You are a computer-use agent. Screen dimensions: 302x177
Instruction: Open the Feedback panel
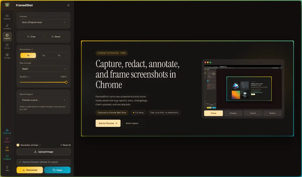[7, 157]
